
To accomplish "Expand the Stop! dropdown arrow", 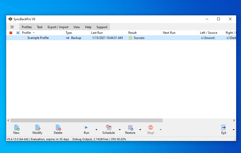I will [161, 130].
